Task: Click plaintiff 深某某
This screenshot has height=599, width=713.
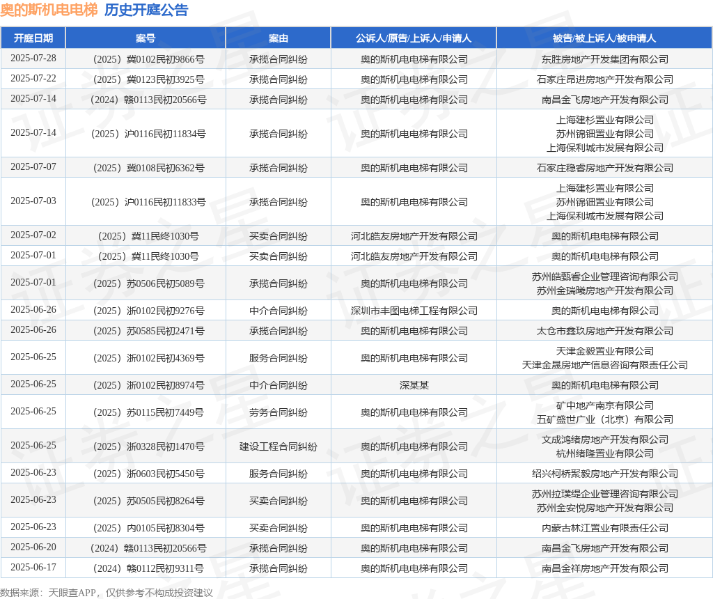Action: click(x=414, y=385)
